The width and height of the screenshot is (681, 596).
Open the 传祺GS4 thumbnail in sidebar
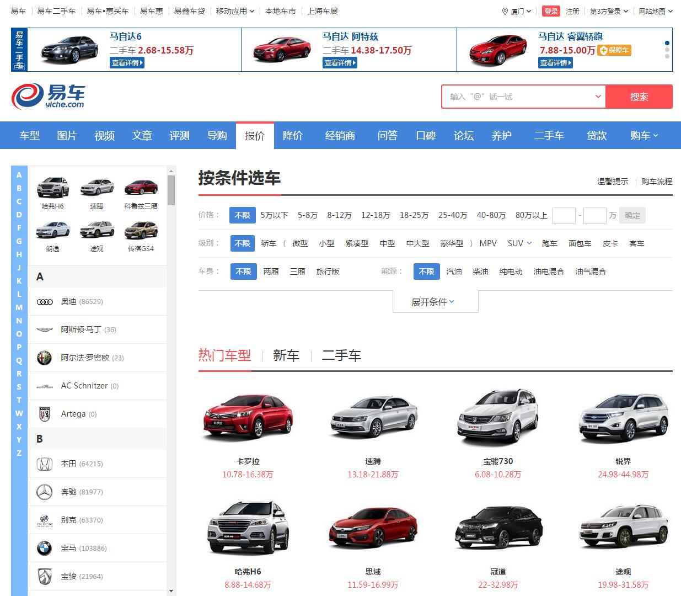pos(141,230)
